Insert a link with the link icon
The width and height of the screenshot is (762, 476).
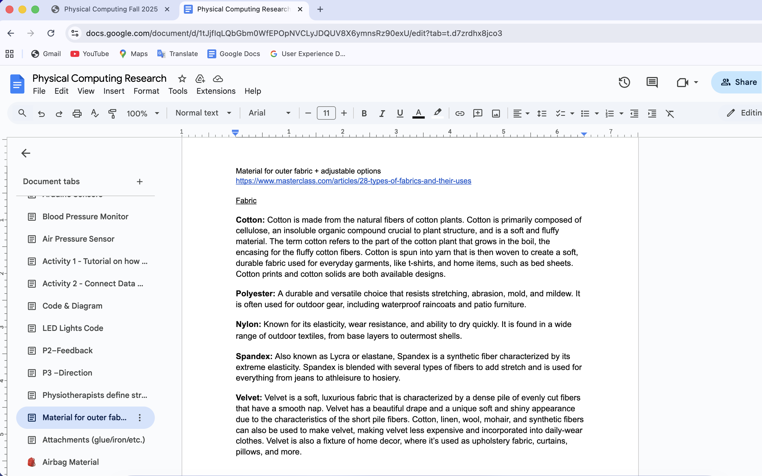pyautogui.click(x=459, y=113)
